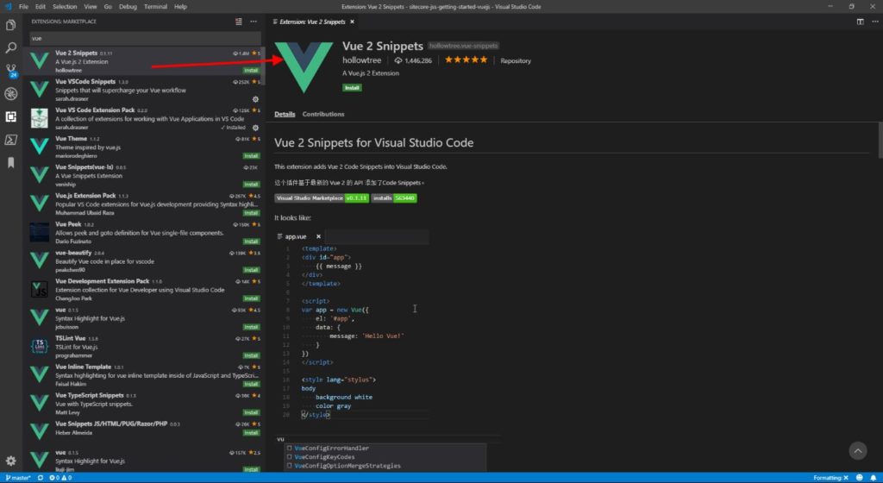Open the Source Control view with badge 24
This screenshot has height=483, width=883.
tap(10, 71)
